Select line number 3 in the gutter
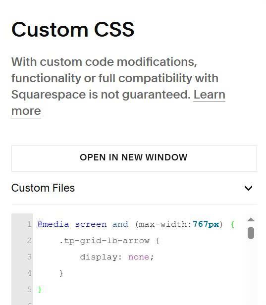 pos(29,257)
